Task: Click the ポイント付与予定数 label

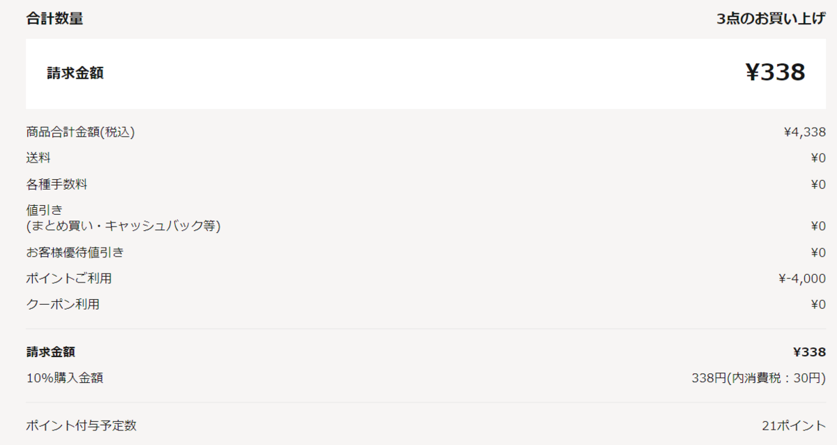Action: coord(81,425)
